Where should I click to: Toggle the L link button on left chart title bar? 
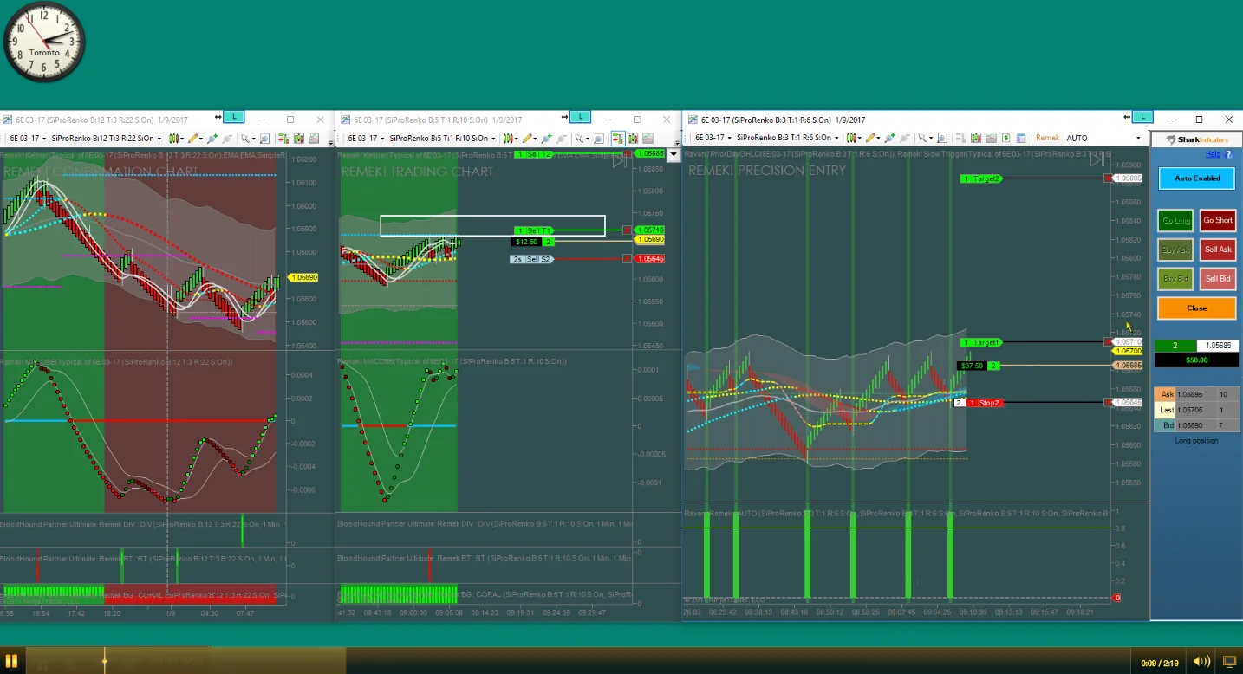(234, 117)
